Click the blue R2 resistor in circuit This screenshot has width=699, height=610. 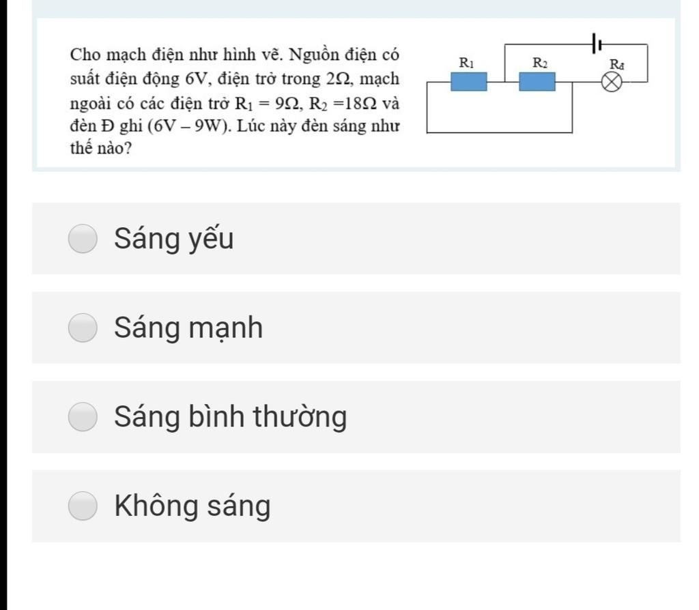tap(537, 81)
